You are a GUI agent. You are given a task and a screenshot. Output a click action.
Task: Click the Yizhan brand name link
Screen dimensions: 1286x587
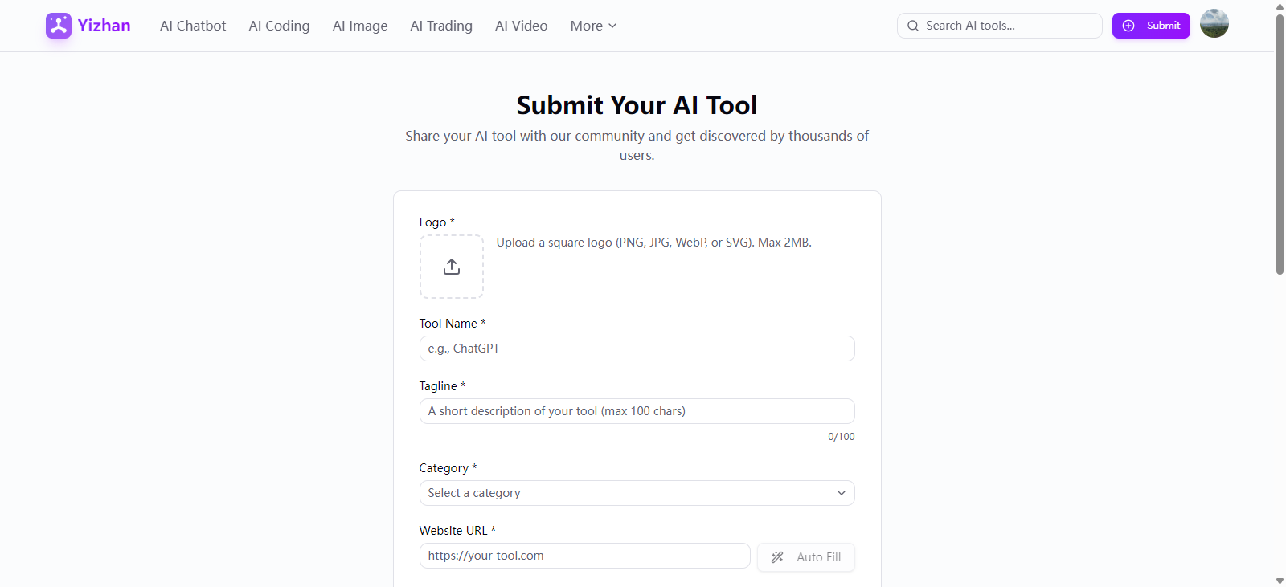[x=104, y=26]
